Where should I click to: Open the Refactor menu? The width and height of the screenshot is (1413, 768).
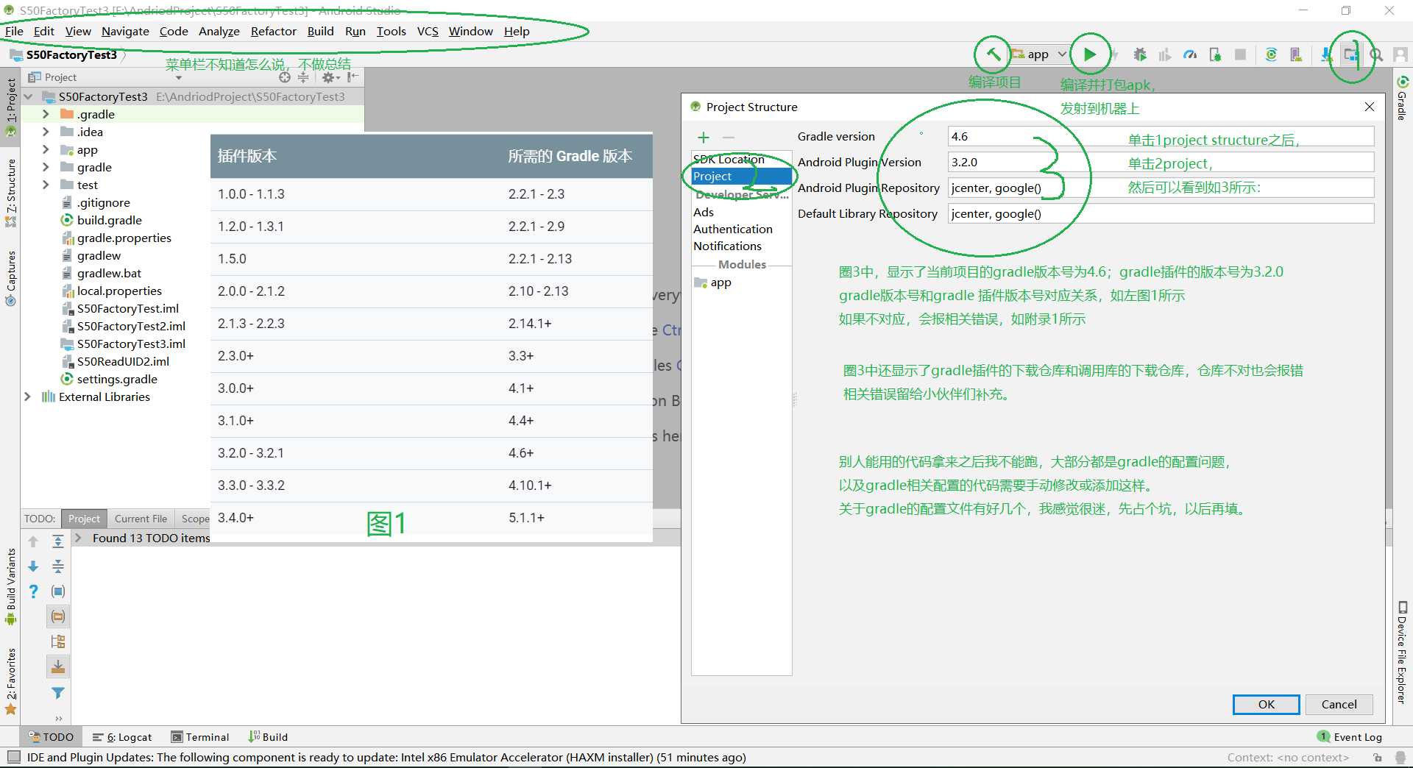point(273,31)
